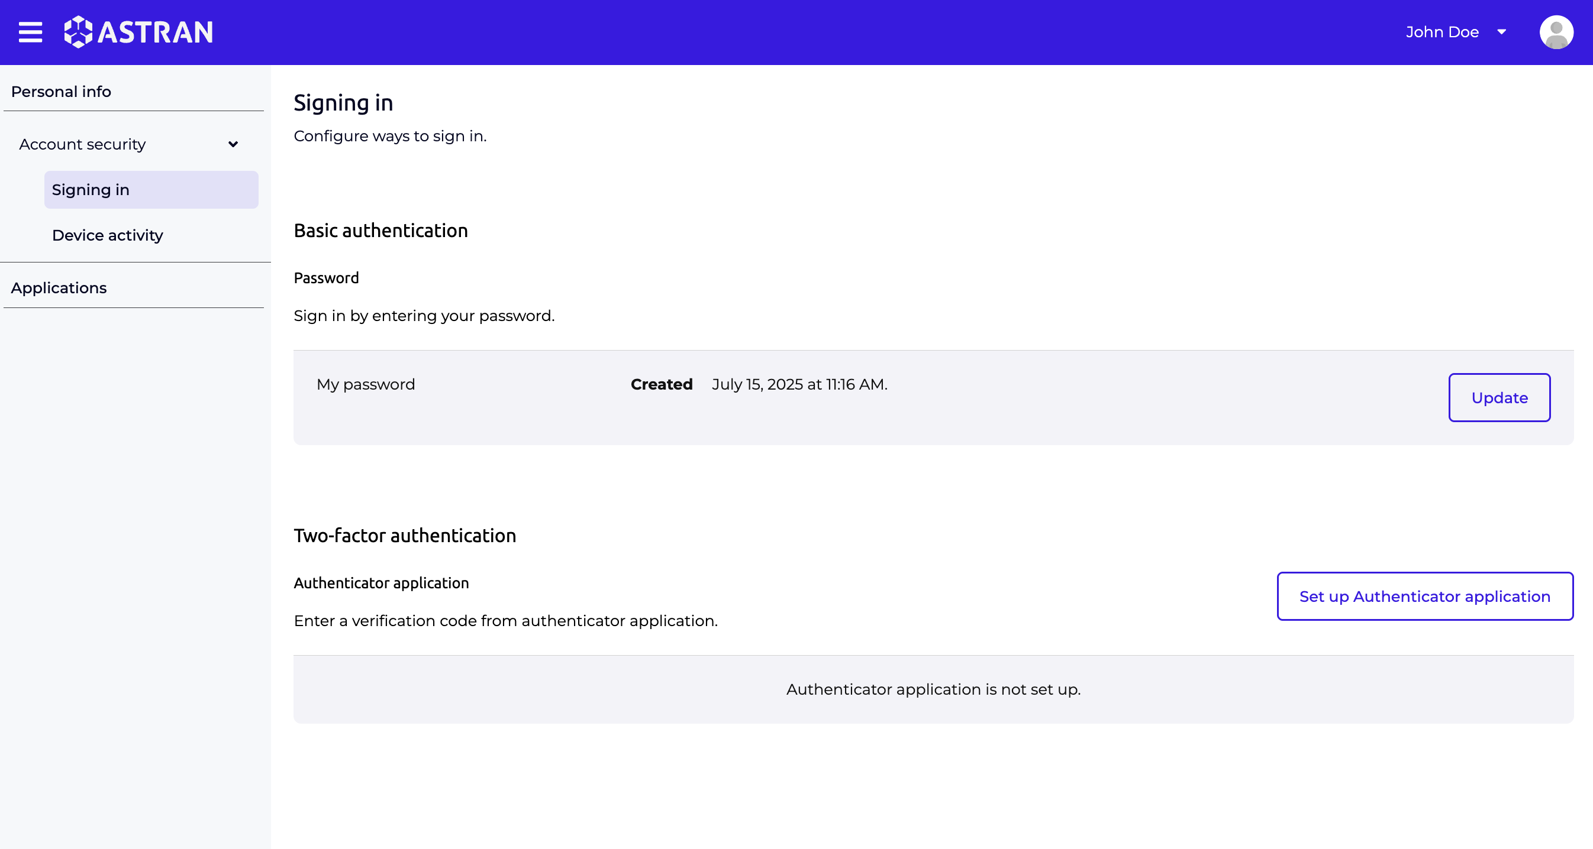1593x849 pixels.
Task: Click the chevron next to John Doe
Action: coord(1502,31)
